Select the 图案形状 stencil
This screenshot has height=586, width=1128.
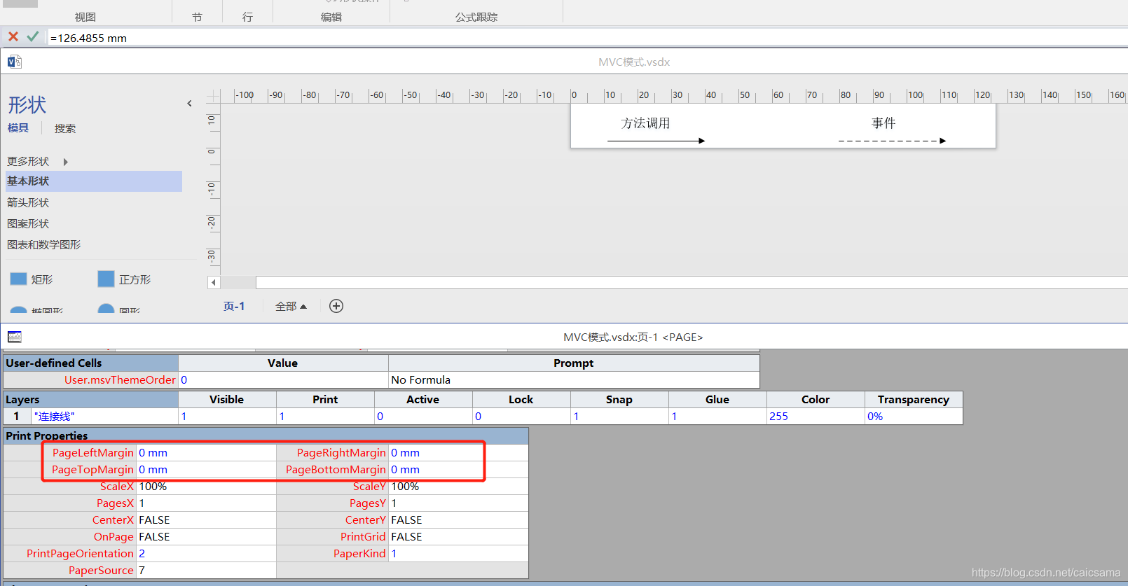tap(28, 223)
